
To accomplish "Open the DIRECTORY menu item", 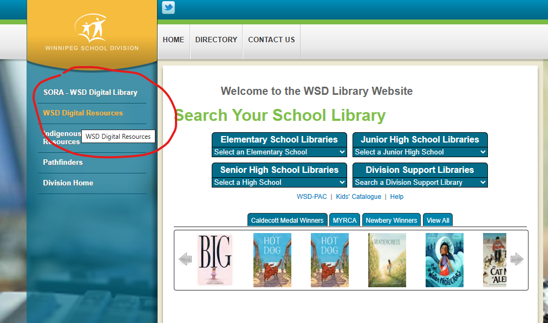I will pyautogui.click(x=216, y=40).
